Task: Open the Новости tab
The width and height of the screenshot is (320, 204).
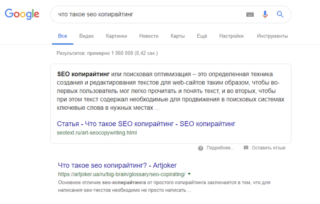Action: 149,36
